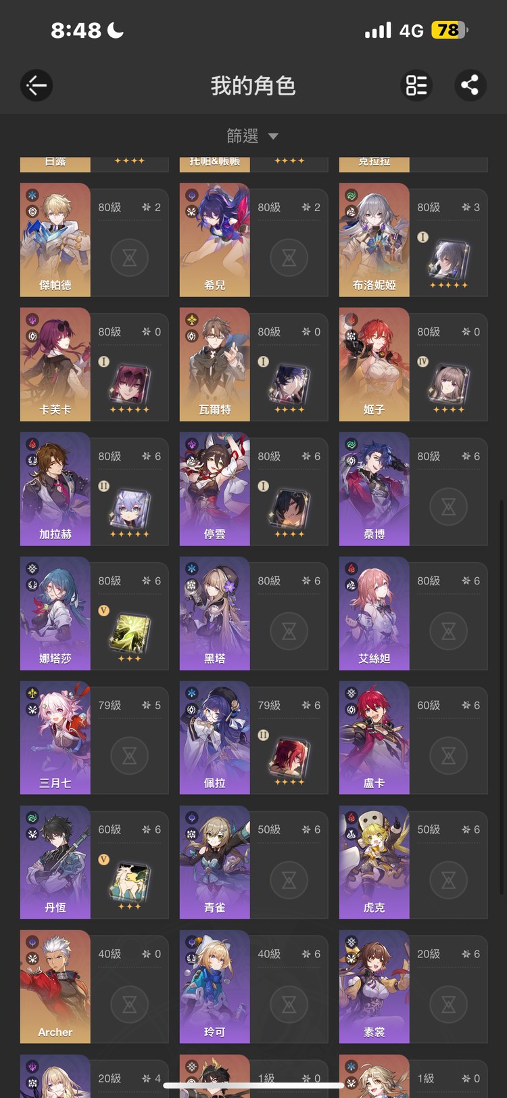This screenshot has height=1098, width=507.
Task: Select the 姬子 character portrait
Action: click(x=375, y=364)
